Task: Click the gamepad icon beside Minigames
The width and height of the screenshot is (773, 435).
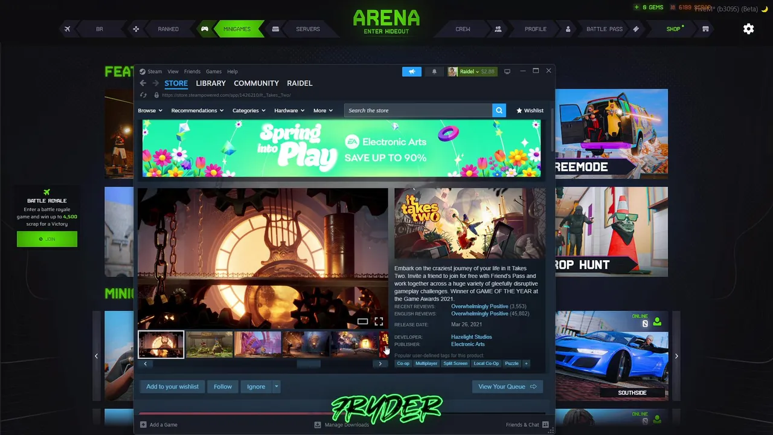Action: [x=205, y=29]
